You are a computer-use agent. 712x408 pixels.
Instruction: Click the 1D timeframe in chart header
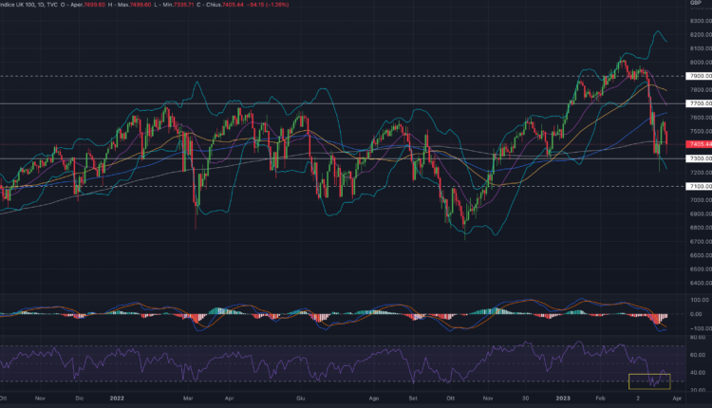[x=55, y=6]
